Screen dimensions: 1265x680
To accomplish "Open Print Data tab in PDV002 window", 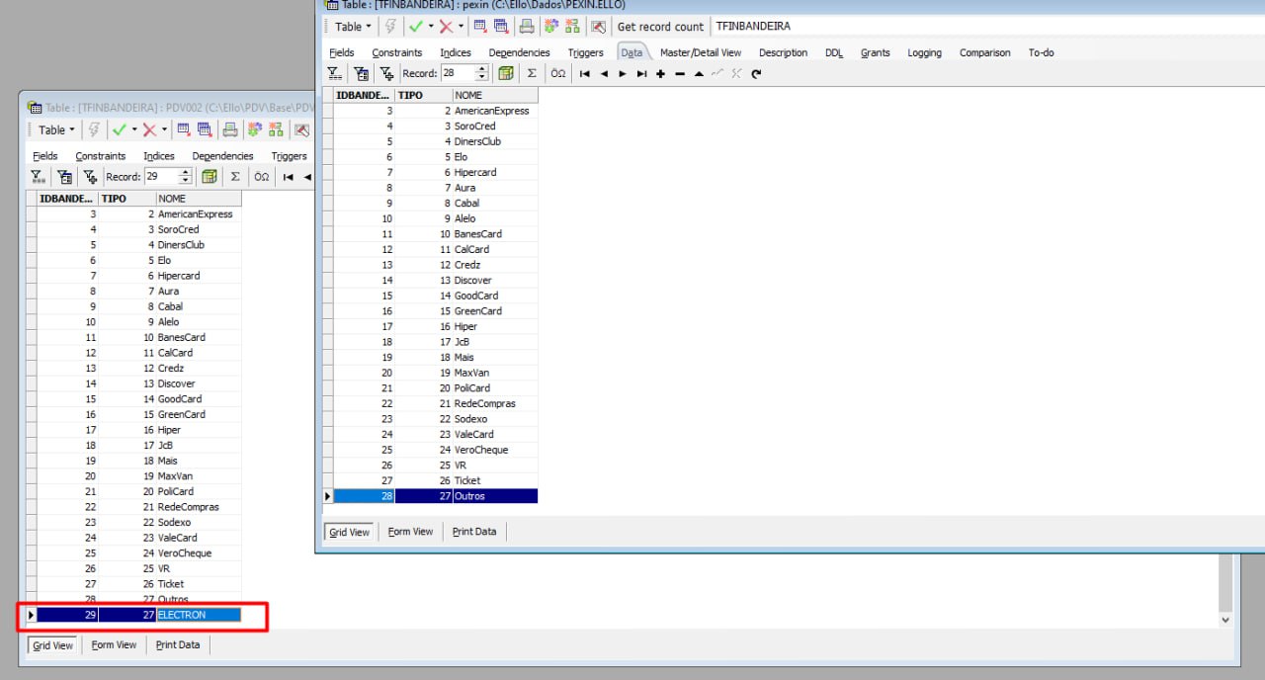I will pos(178,645).
